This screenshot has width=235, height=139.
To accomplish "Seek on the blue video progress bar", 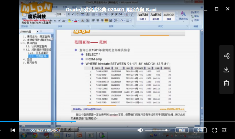I will click(x=38, y=121).
